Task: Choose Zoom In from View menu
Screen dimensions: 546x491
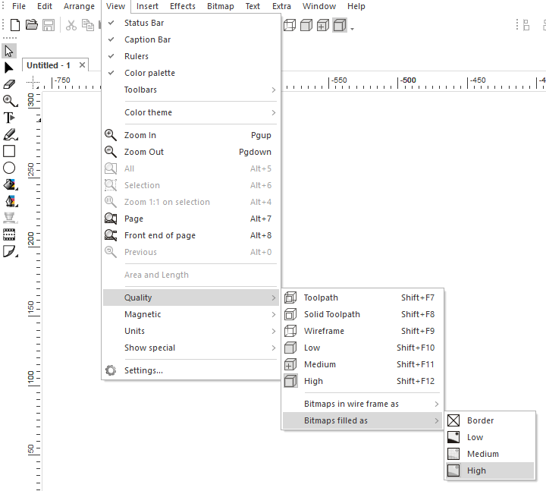Action: (191, 135)
